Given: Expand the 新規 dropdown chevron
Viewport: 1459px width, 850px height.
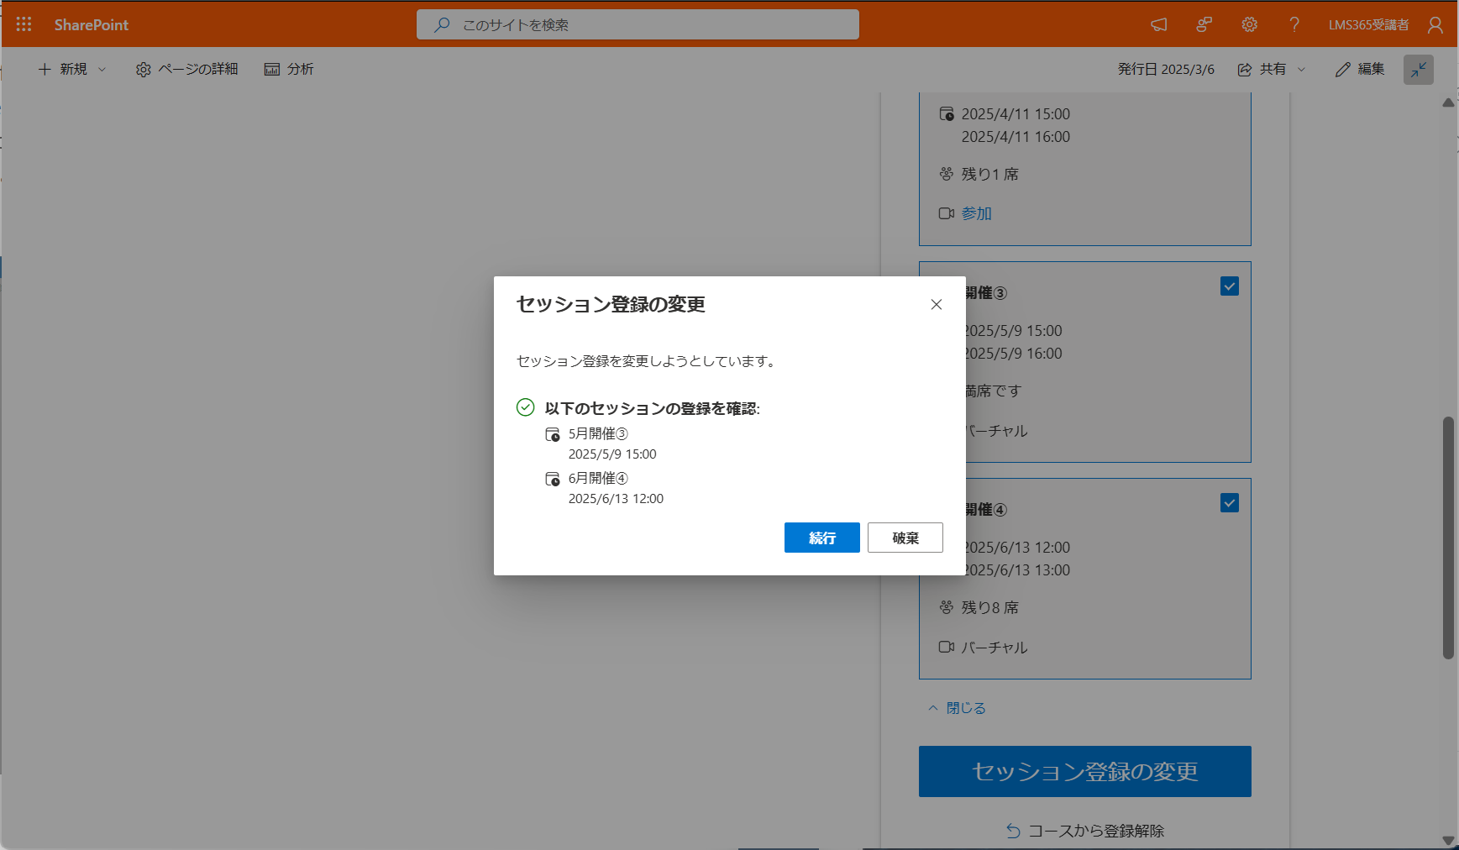Looking at the screenshot, I should click(102, 69).
